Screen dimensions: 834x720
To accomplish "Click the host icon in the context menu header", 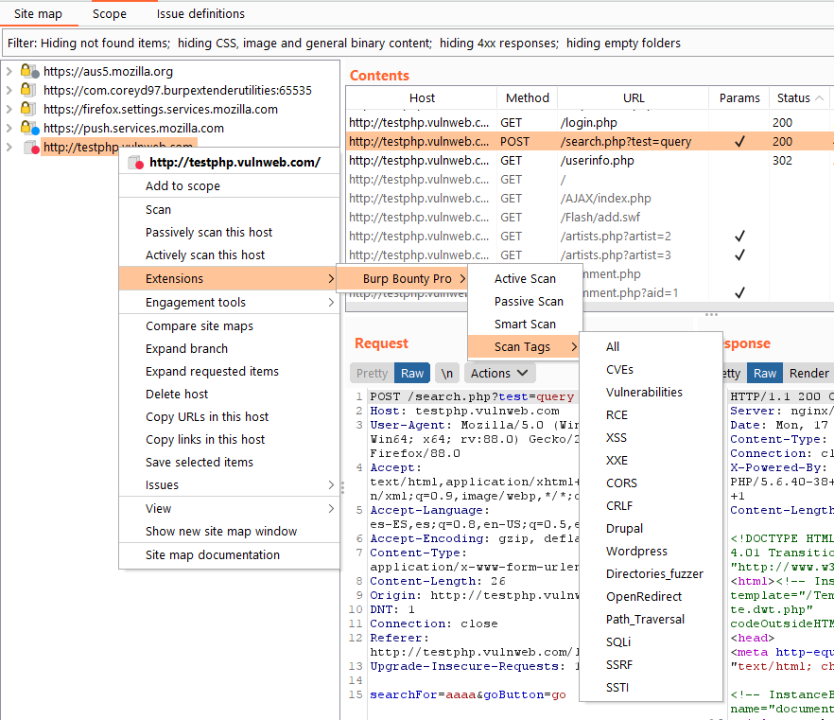I will tap(135, 163).
